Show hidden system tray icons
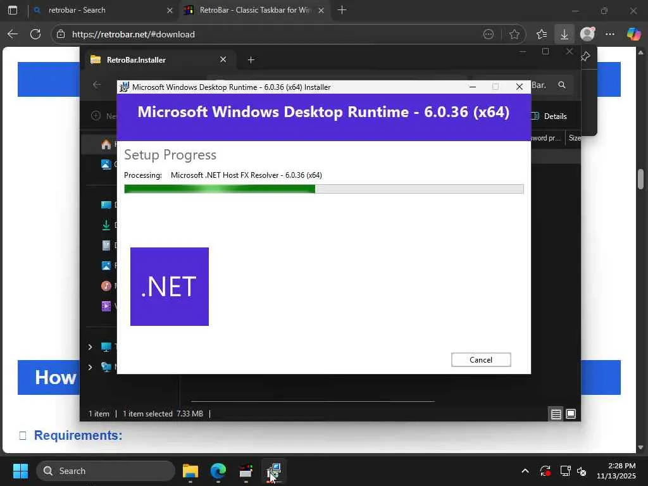 525,471
